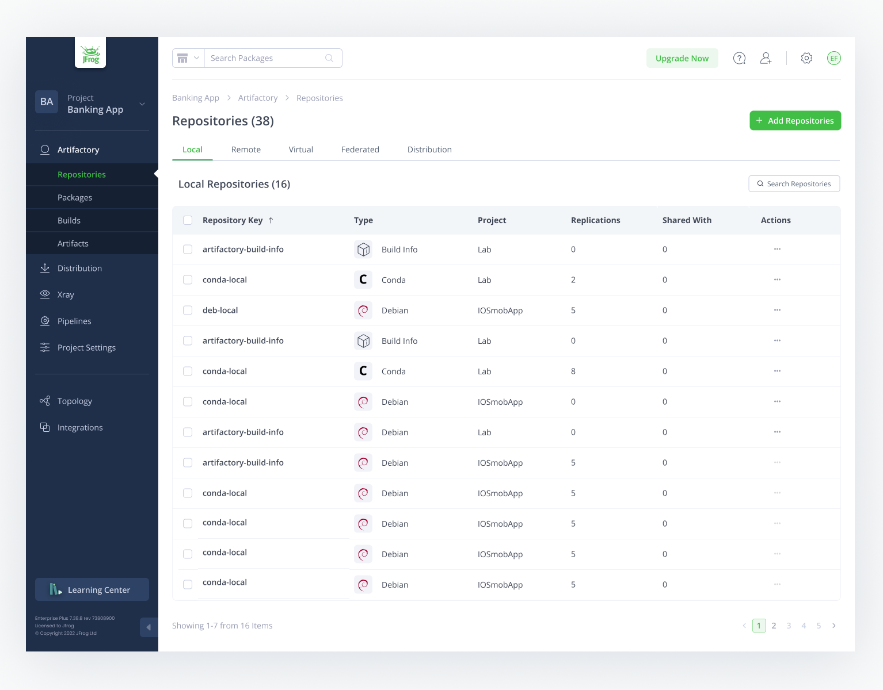Follow the Artifactory breadcrumb link
Screen dimensions: 883x690
coord(258,98)
